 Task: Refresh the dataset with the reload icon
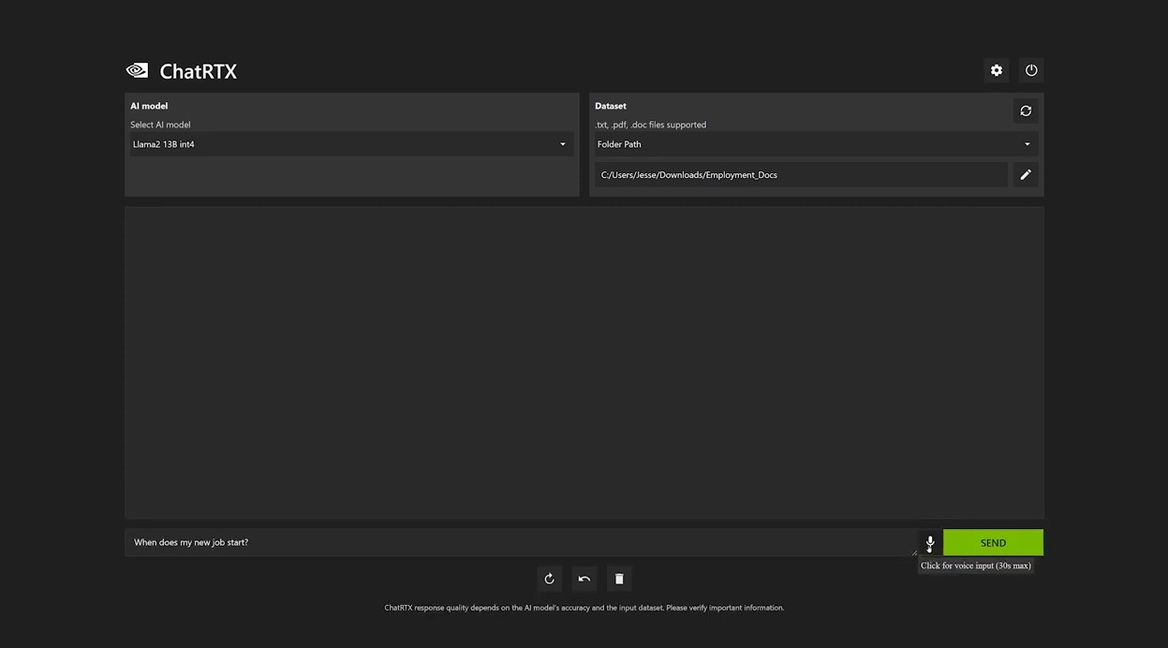(1026, 110)
